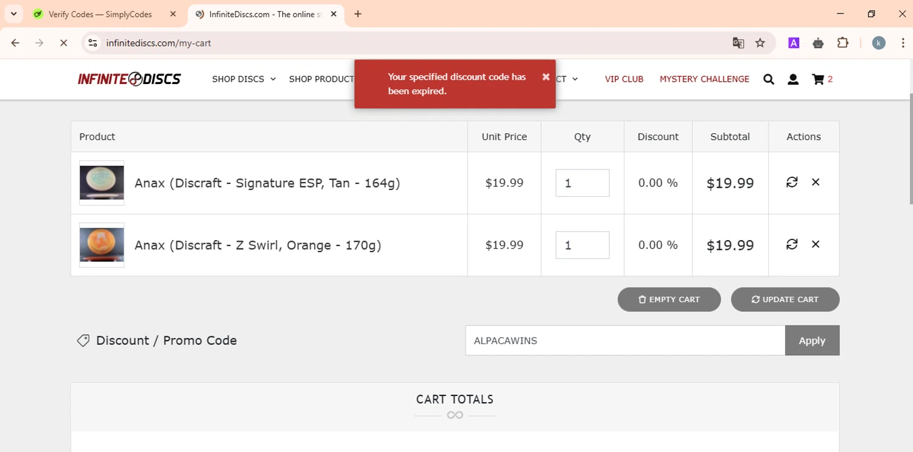This screenshot has width=913, height=452.
Task: Remove the Z Swirl Orange Anax item
Action: 816,244
